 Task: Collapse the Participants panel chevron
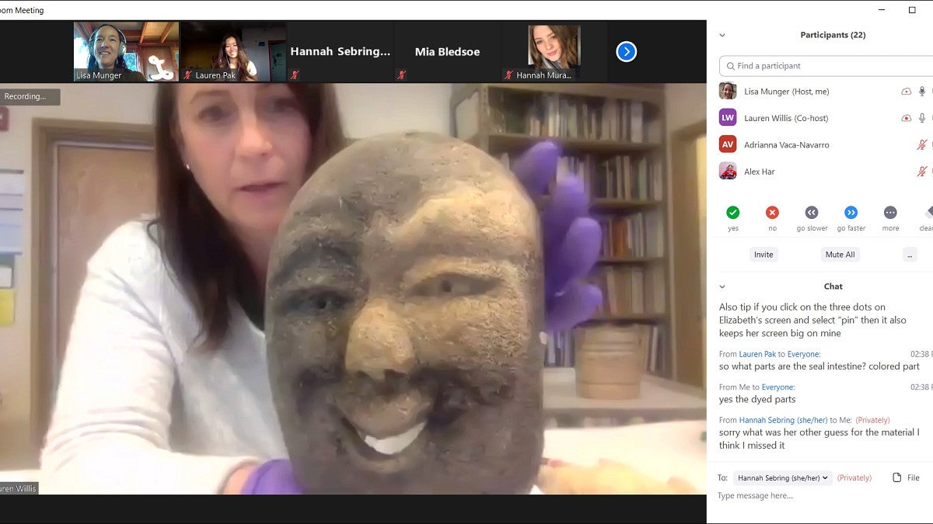(722, 35)
